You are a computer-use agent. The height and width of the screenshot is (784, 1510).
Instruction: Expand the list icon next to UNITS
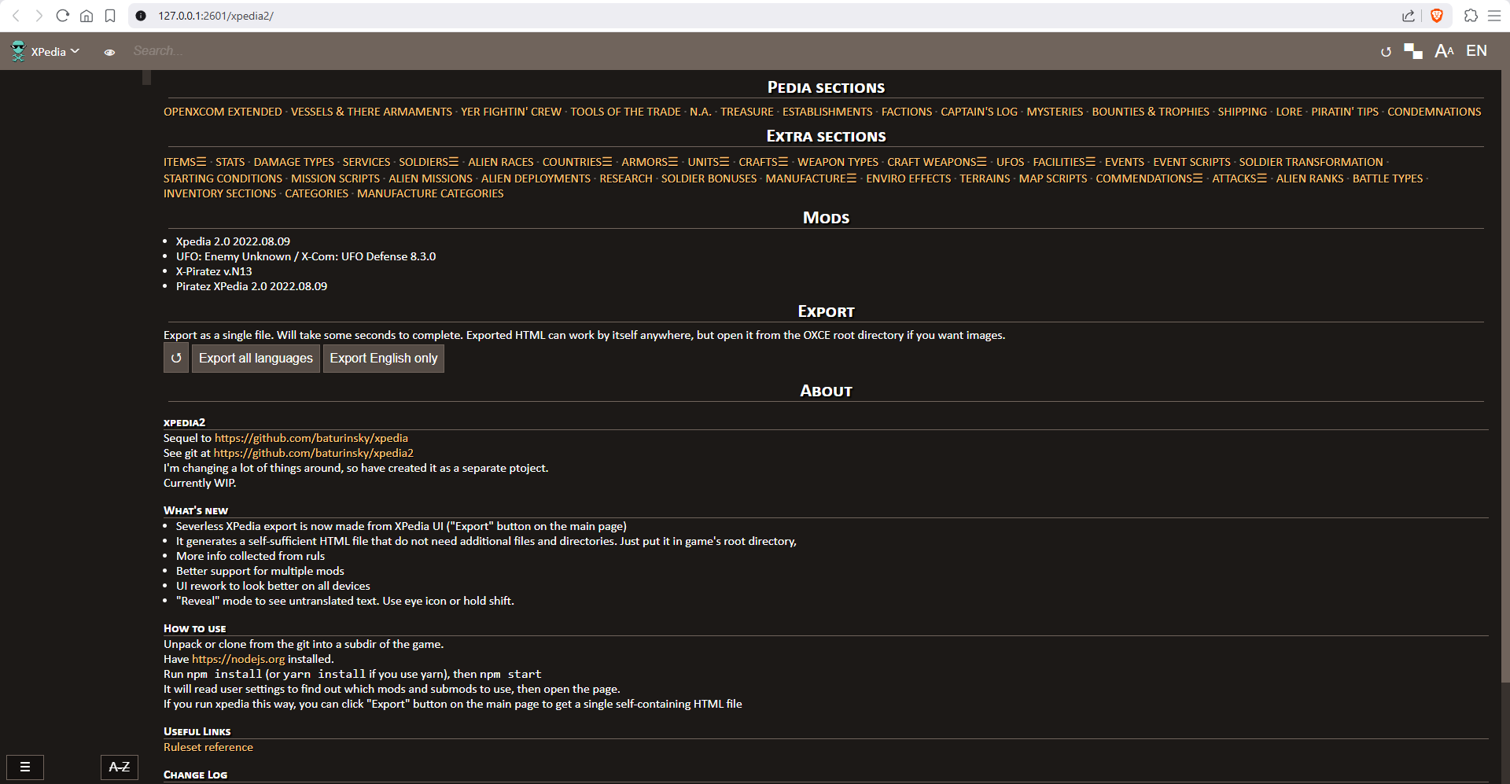(x=724, y=162)
